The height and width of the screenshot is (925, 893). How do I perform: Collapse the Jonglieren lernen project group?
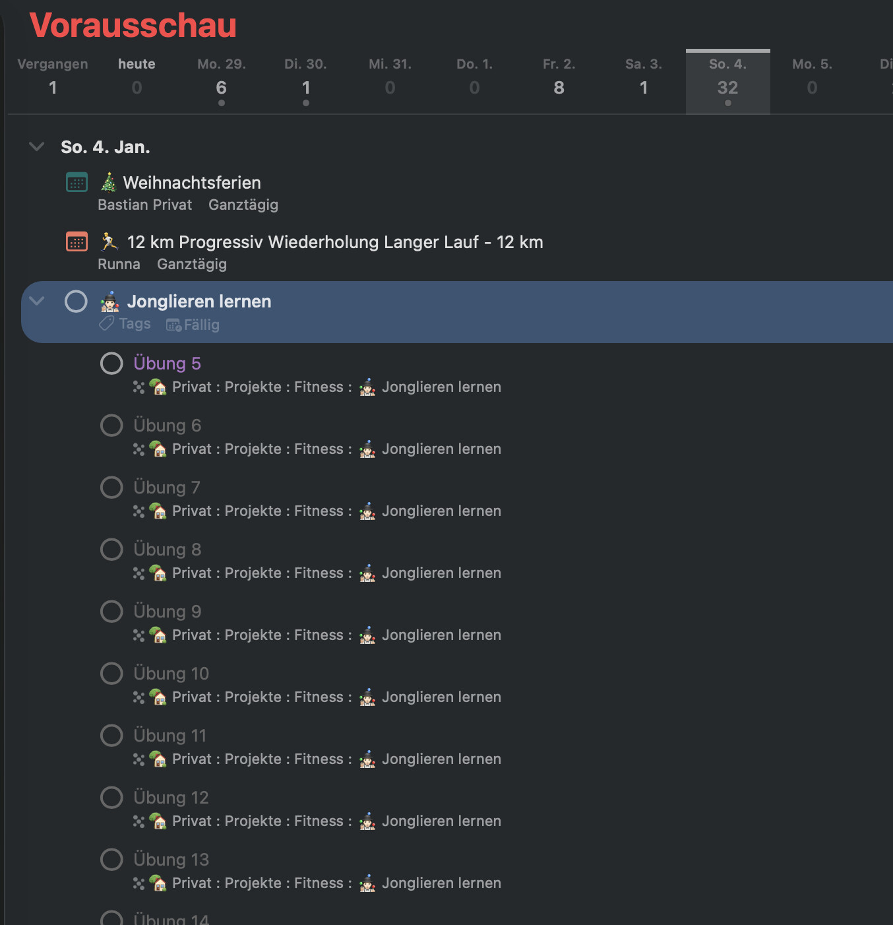37,302
